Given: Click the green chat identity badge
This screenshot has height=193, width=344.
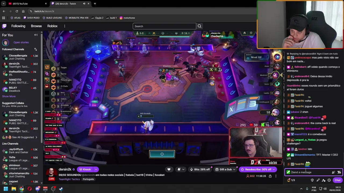Looking at the screenshot, I should pos(288,172).
